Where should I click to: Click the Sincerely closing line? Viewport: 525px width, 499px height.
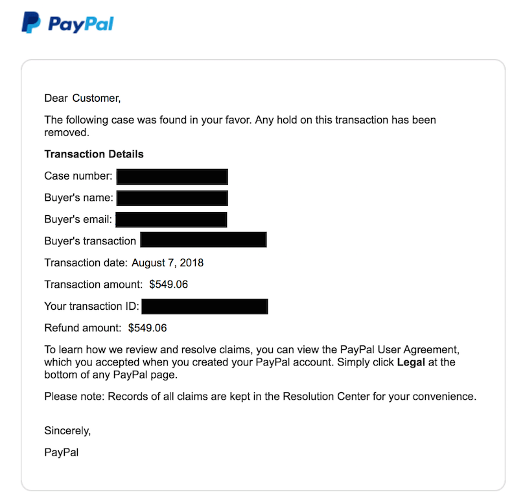67,431
